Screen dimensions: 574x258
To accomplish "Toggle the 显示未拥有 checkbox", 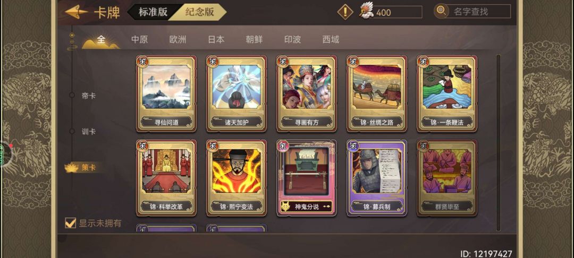I will click(70, 222).
